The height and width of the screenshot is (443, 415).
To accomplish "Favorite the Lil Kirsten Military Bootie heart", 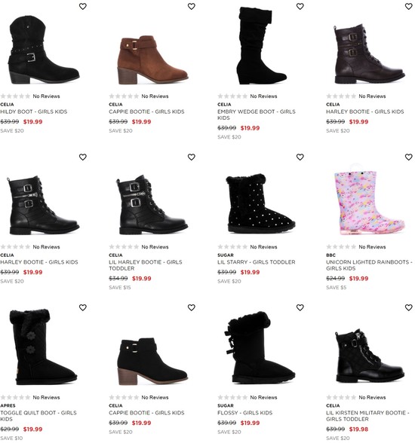I will click(x=408, y=307).
